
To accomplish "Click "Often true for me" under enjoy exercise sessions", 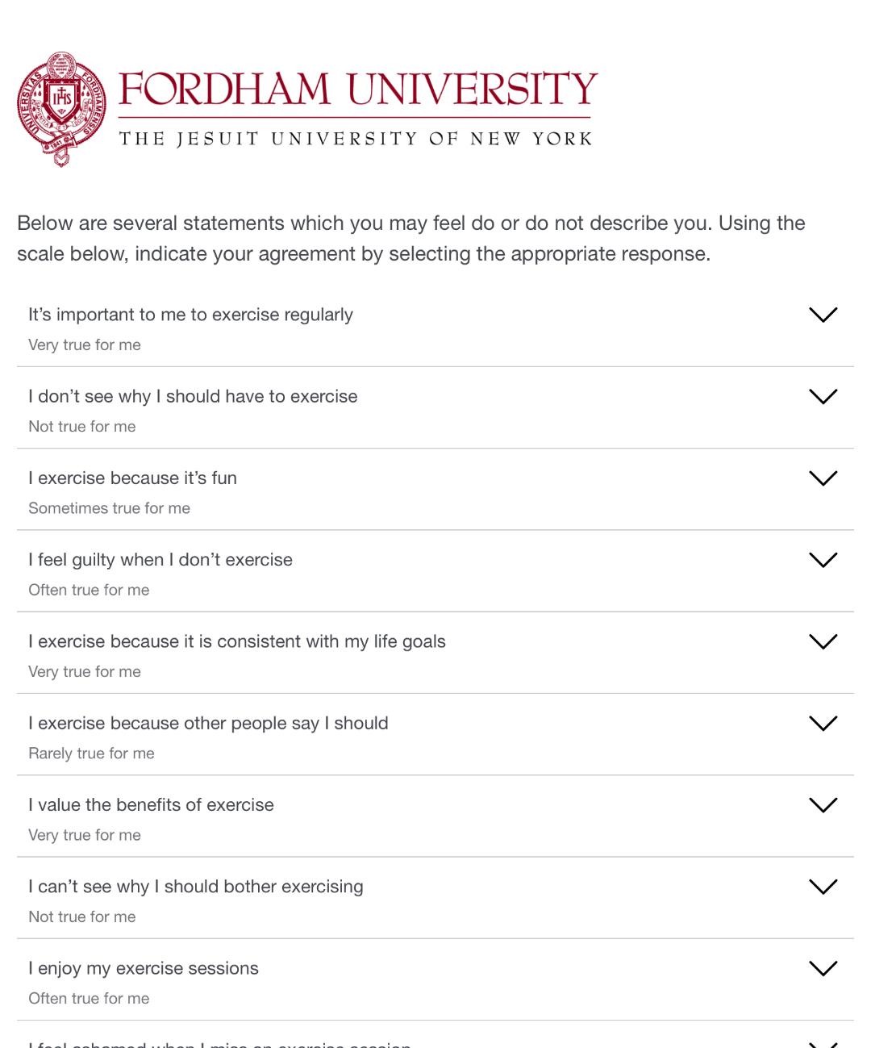I will click(89, 998).
